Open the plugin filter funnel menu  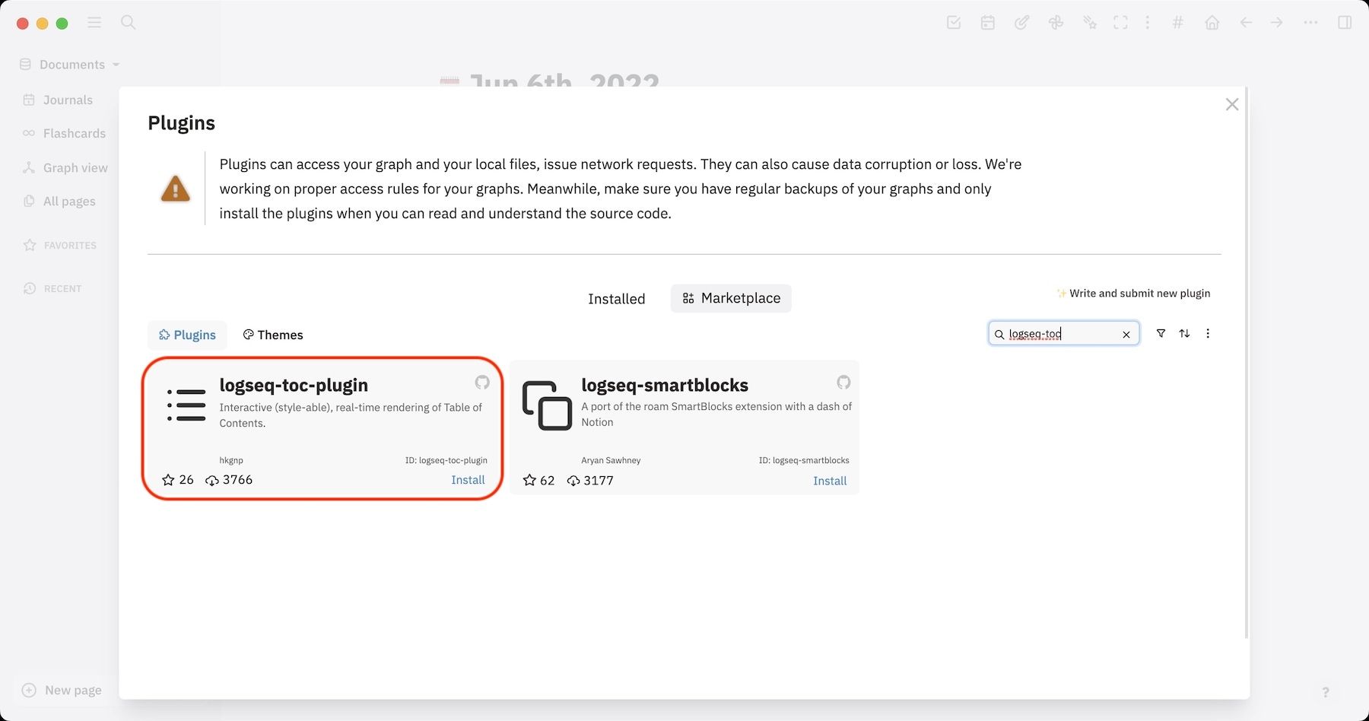coord(1161,333)
